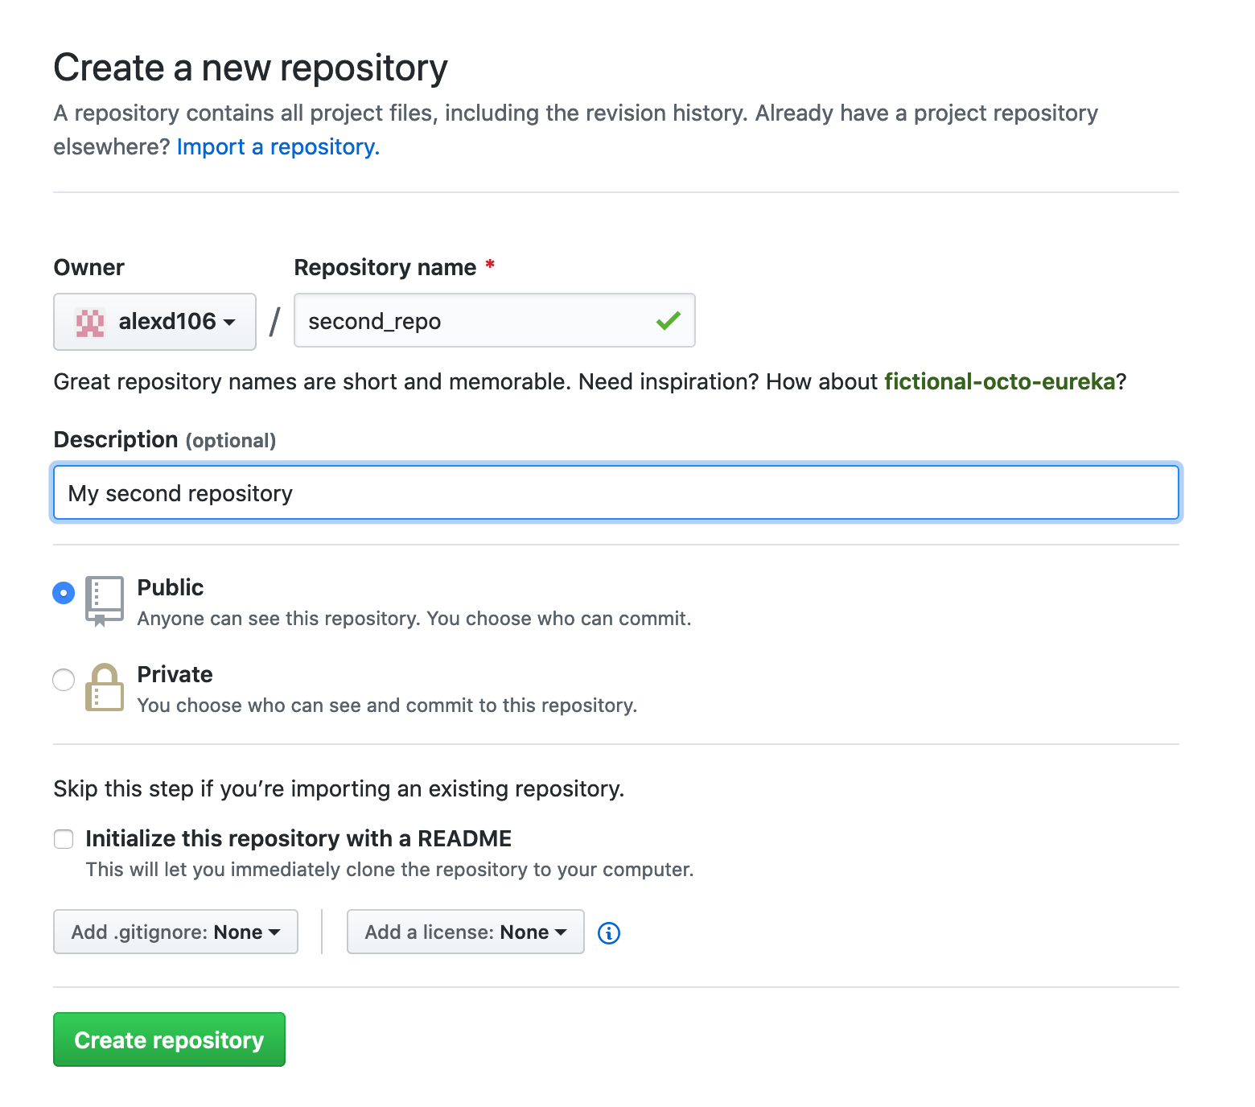This screenshot has width=1255, height=1107.
Task: Click the Create a new repository heading
Action: pos(250,68)
